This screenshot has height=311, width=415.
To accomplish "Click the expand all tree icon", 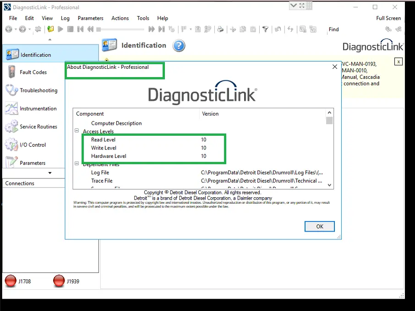I will point(303,29).
